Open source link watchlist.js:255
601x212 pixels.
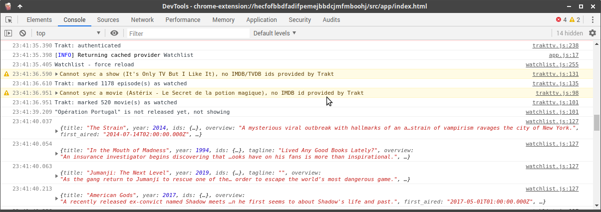(552, 64)
